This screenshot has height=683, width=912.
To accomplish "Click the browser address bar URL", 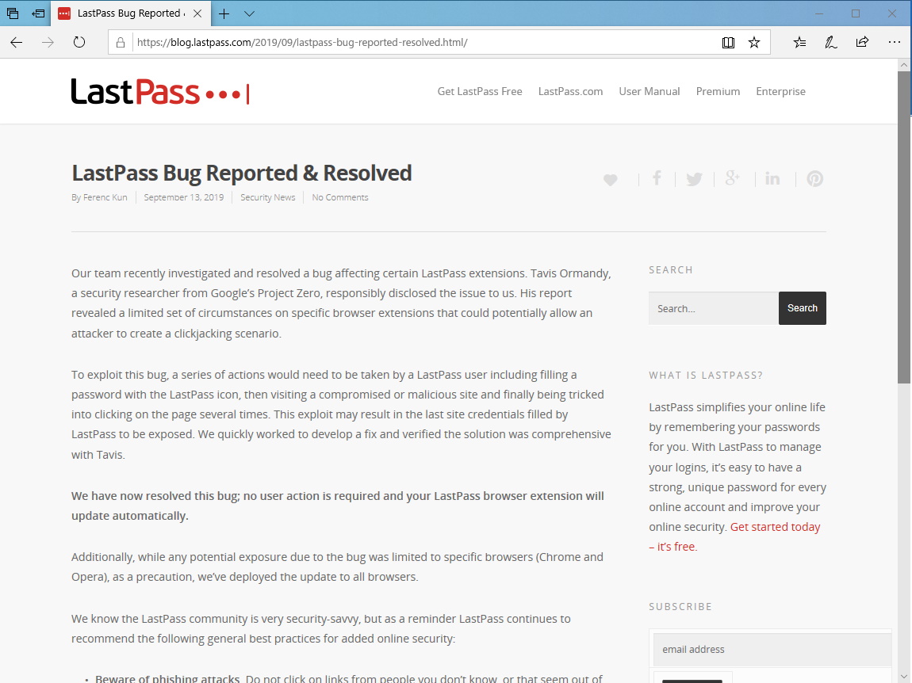I will click(302, 43).
